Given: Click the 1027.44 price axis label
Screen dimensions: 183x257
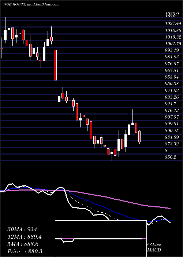Looking at the screenshot, I should tap(173, 24).
